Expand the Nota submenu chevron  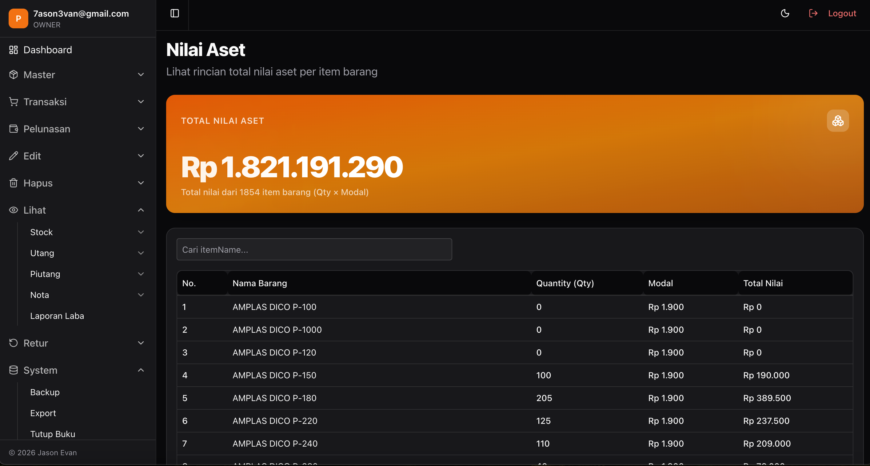tap(141, 295)
